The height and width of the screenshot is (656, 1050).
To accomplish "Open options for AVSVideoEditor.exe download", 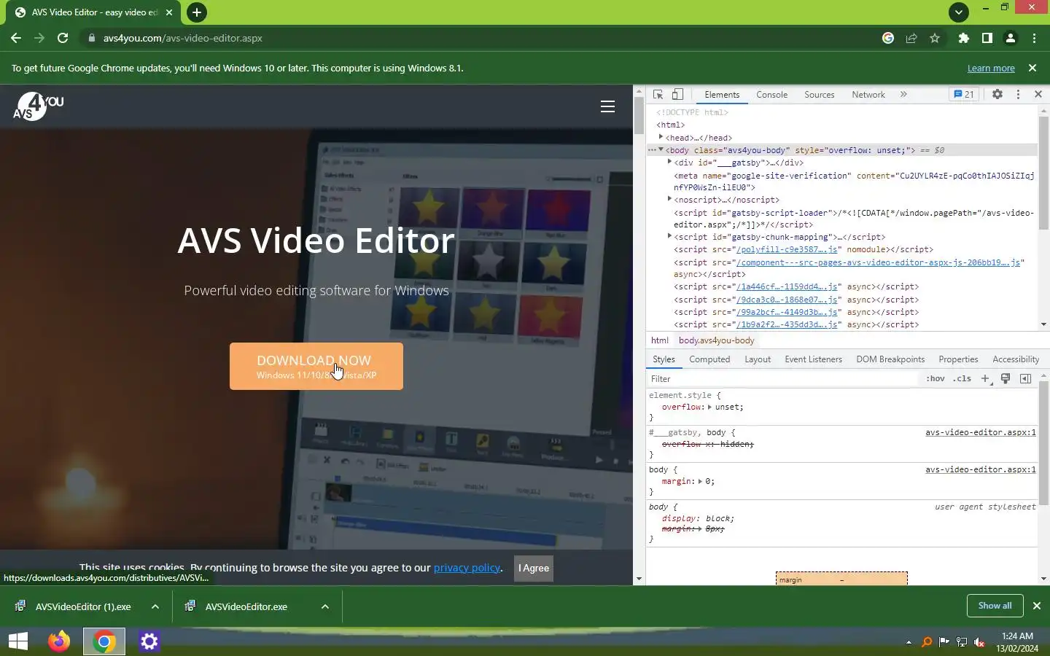I will coord(325,606).
